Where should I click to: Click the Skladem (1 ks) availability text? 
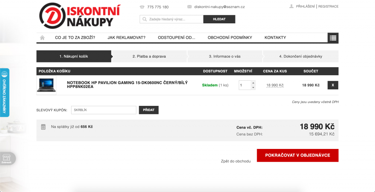tap(215, 85)
